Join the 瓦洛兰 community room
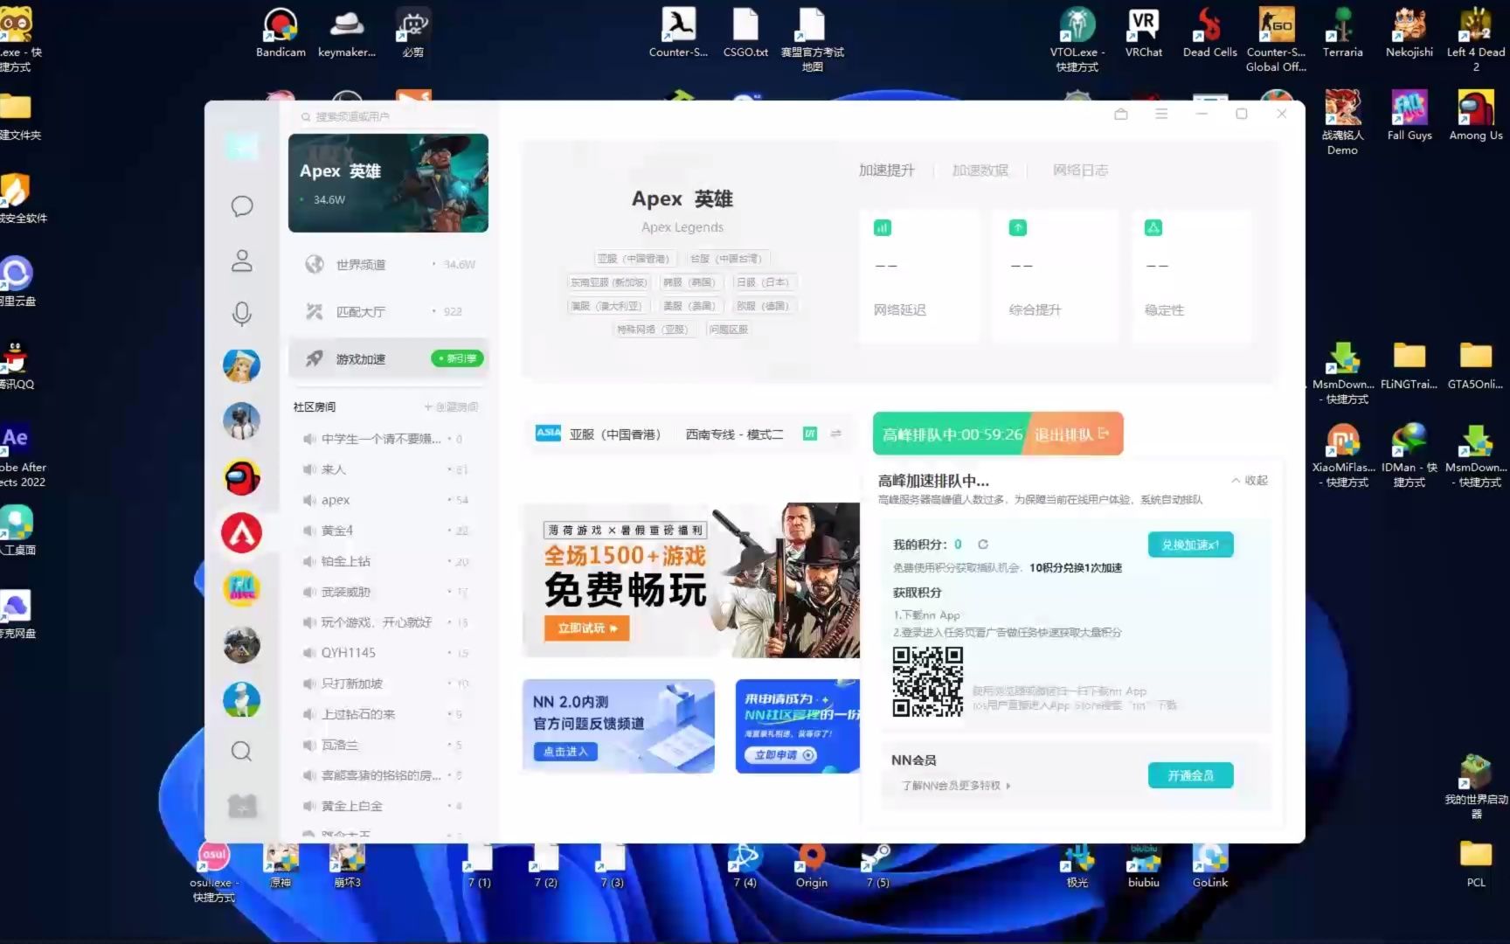The image size is (1510, 944). click(x=389, y=745)
